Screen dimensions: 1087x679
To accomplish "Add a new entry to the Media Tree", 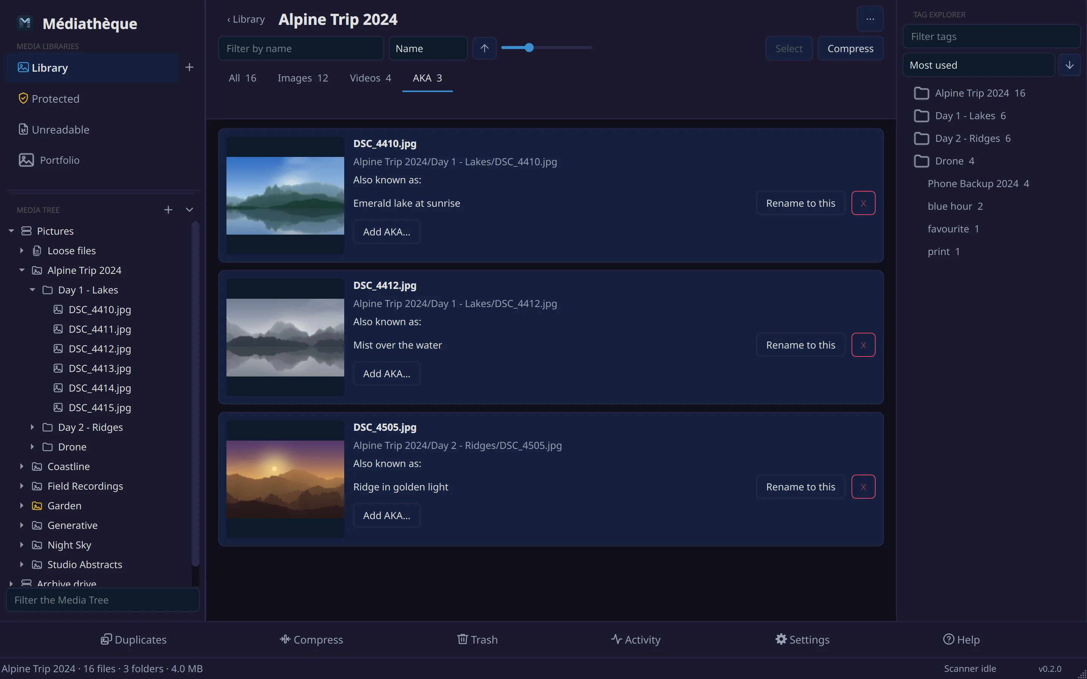I will 168,210.
